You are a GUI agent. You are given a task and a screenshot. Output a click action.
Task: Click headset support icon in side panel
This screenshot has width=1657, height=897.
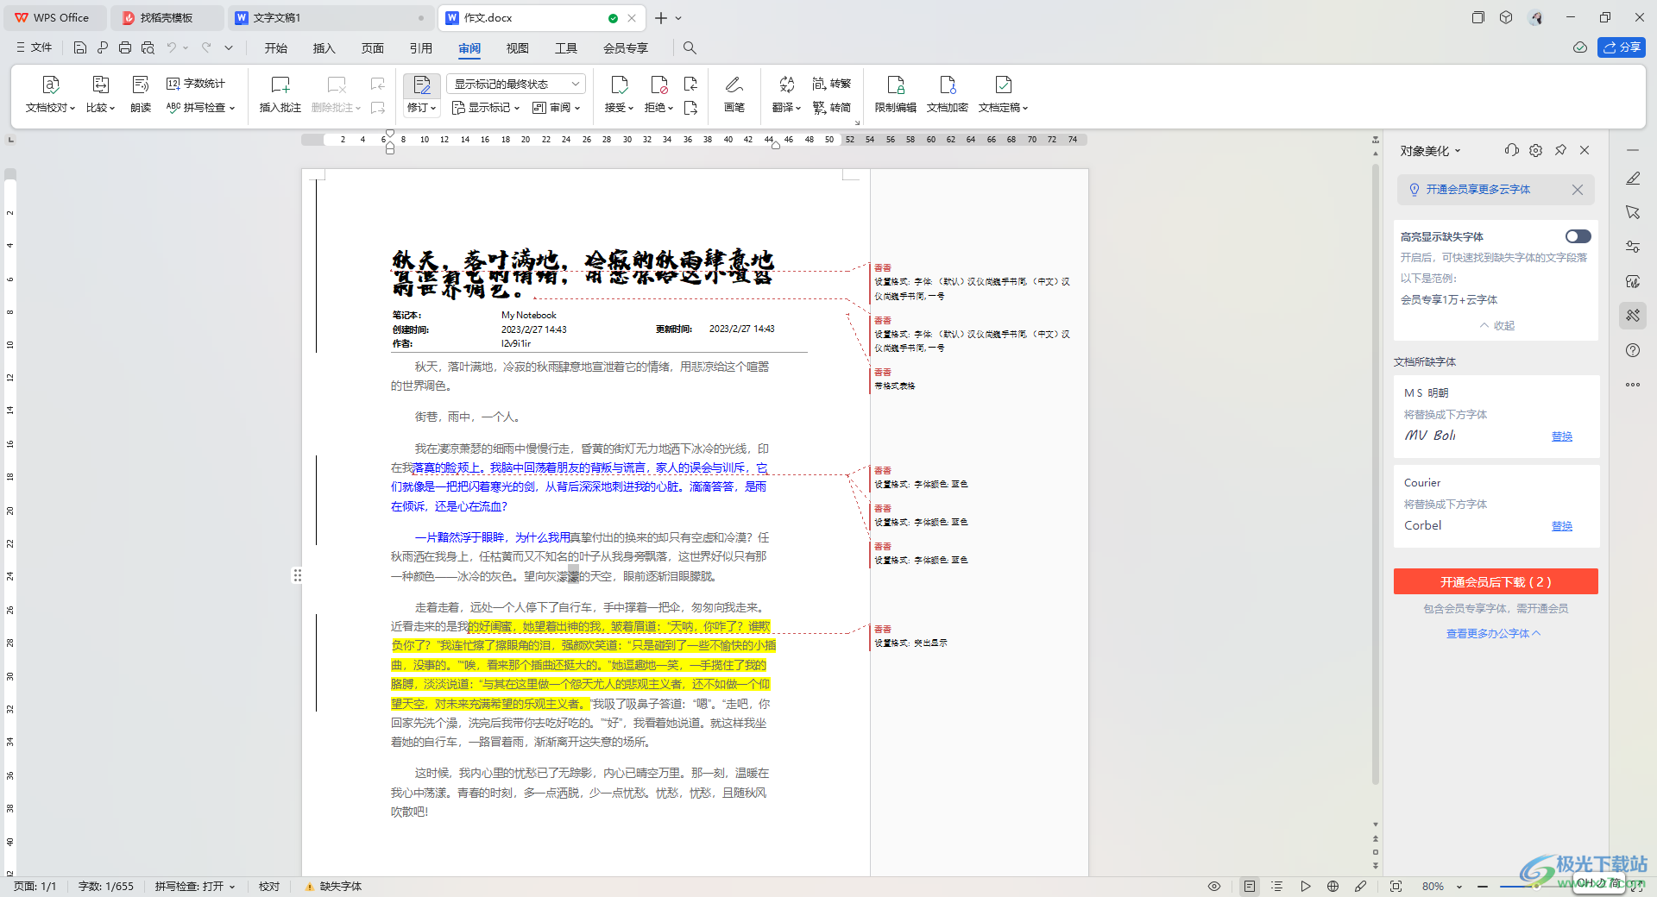click(x=1511, y=150)
